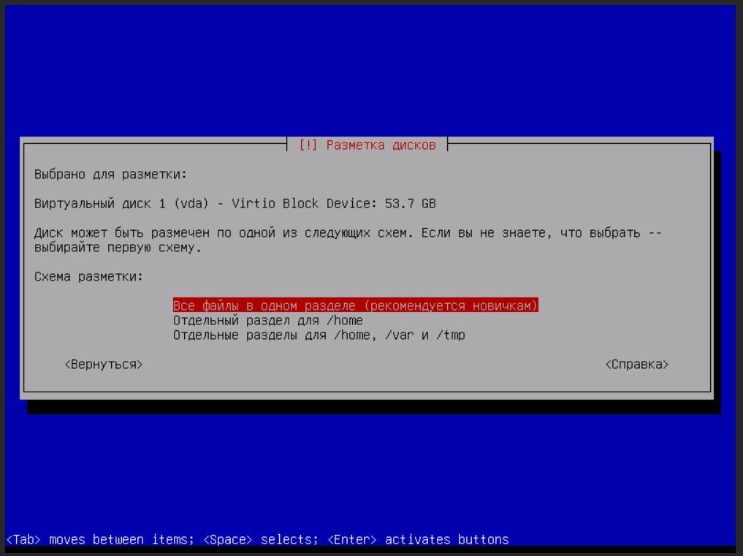
Task: Click the 'Выбрано для разметки:' label
Action: coord(110,174)
